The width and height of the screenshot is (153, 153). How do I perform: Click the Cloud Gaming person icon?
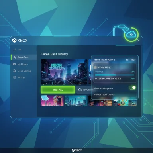14,71
